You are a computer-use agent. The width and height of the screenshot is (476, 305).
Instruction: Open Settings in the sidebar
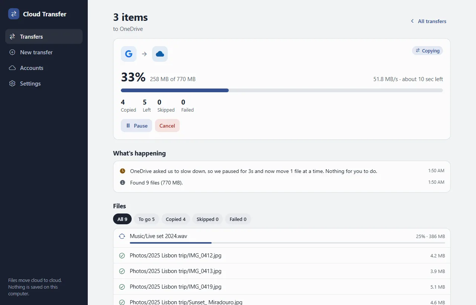pyautogui.click(x=44, y=83)
